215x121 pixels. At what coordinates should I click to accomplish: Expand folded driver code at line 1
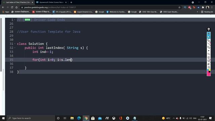tap(15, 20)
